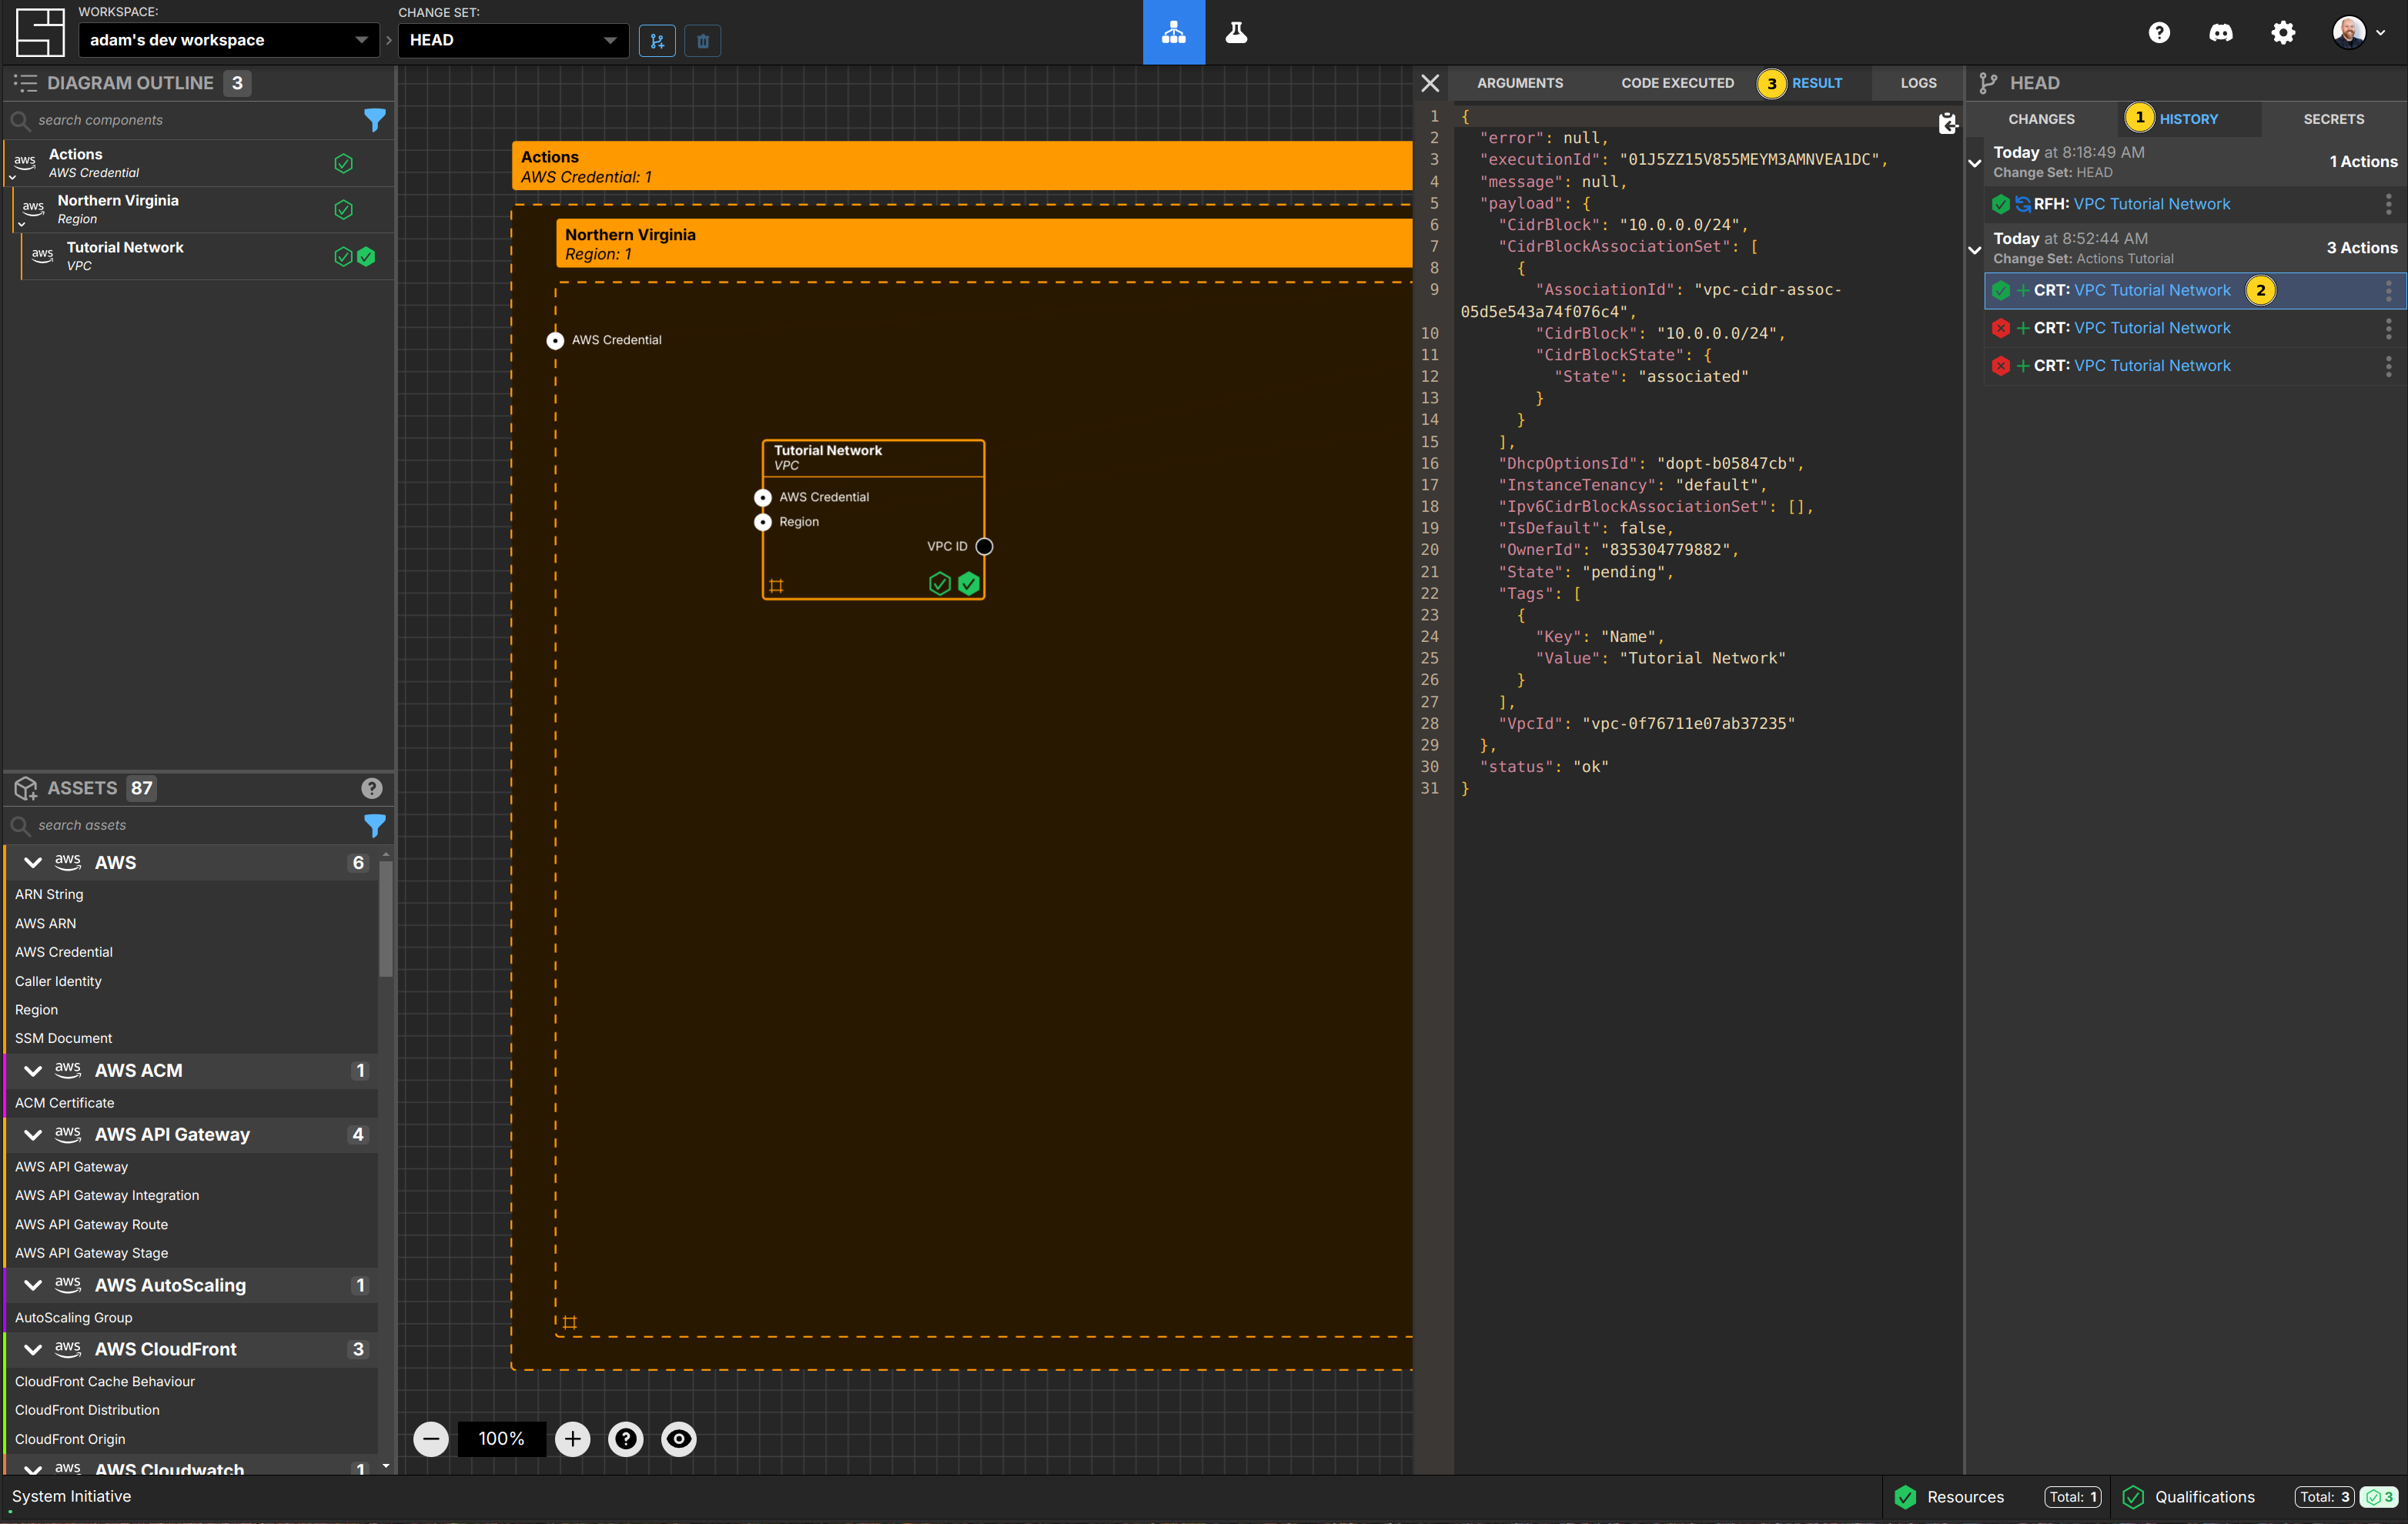The width and height of the screenshot is (2408, 1524).
Task: Click the Qualifications status bar entry
Action: coord(2258,1497)
